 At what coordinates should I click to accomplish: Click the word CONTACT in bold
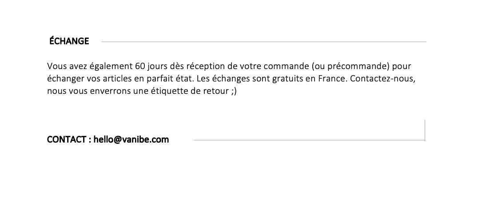(67, 139)
